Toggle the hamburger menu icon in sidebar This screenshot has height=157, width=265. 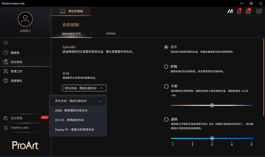pos(6,43)
